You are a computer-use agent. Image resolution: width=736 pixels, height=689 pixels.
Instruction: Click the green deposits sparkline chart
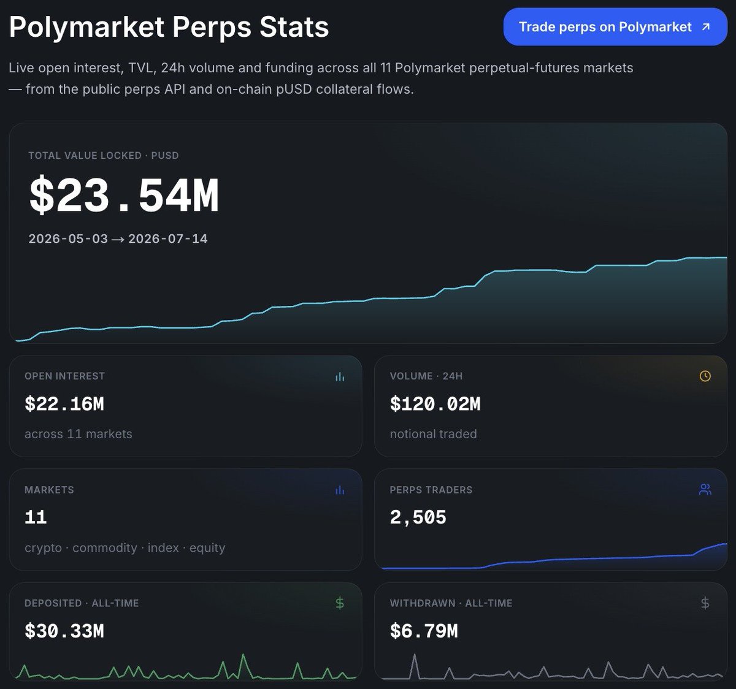coord(186,667)
